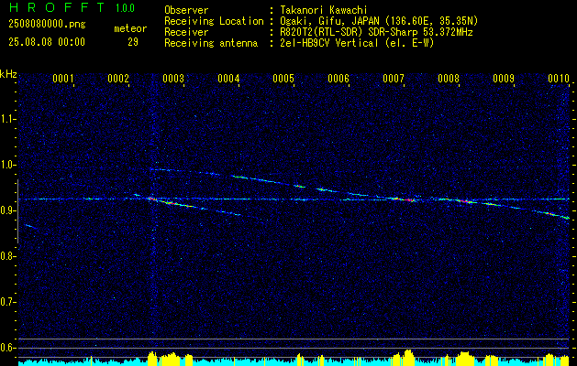
Task: Click the HROFFT program title text
Action: click(x=57, y=7)
